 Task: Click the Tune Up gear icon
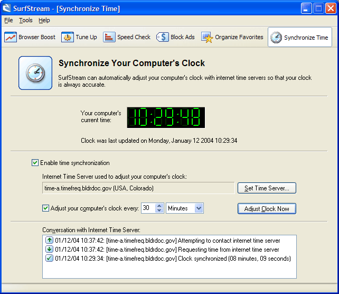pyautogui.click(x=67, y=37)
